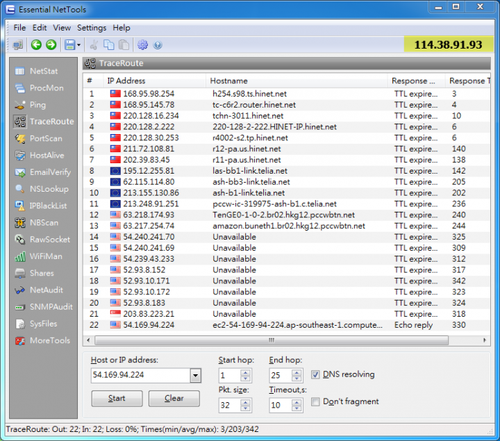Open the File menu
This screenshot has height=441, width=500.
click(19, 28)
